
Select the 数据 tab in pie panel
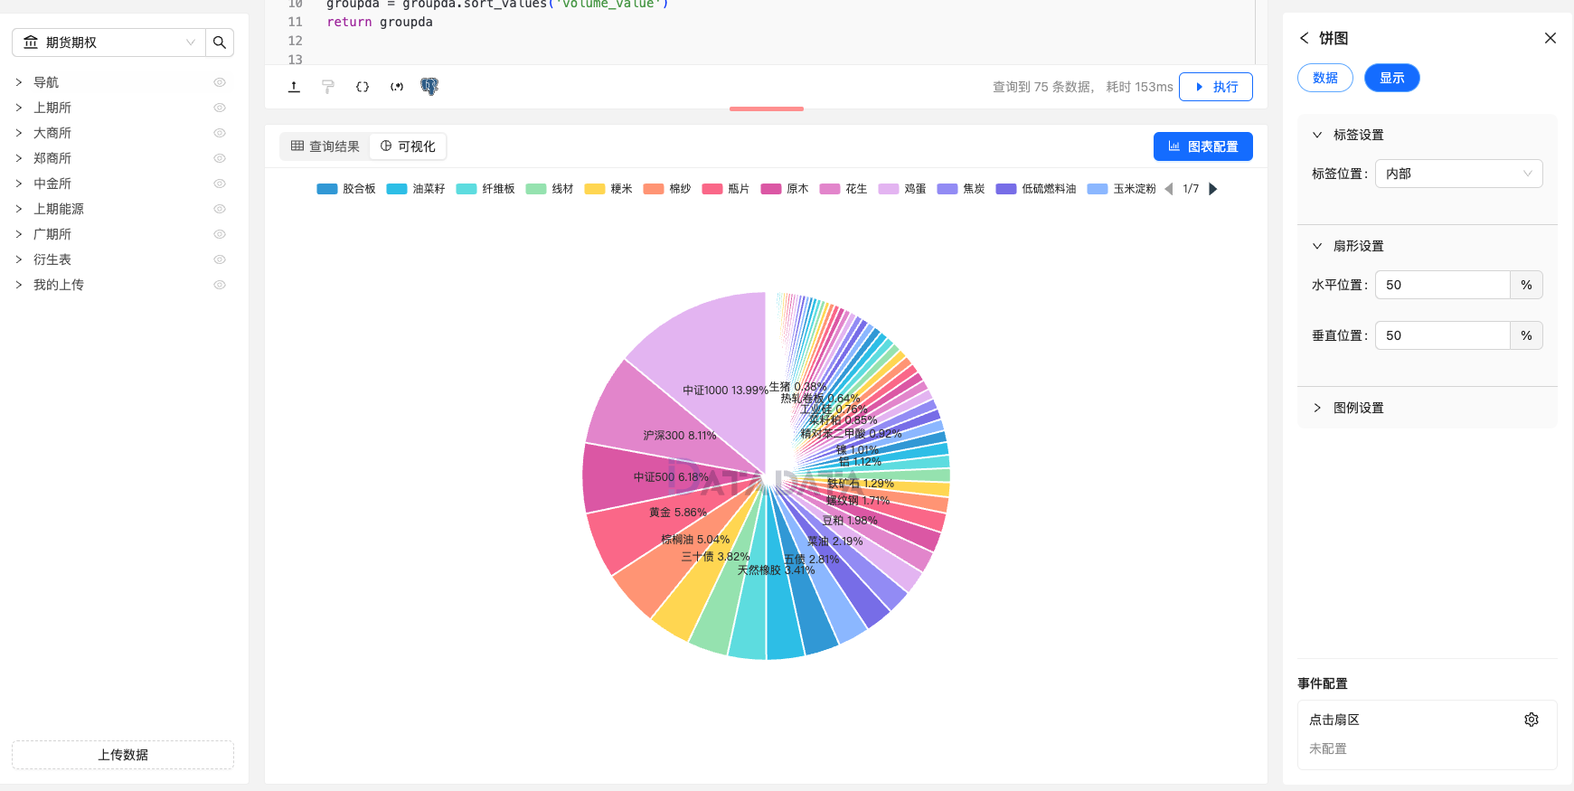tap(1325, 78)
